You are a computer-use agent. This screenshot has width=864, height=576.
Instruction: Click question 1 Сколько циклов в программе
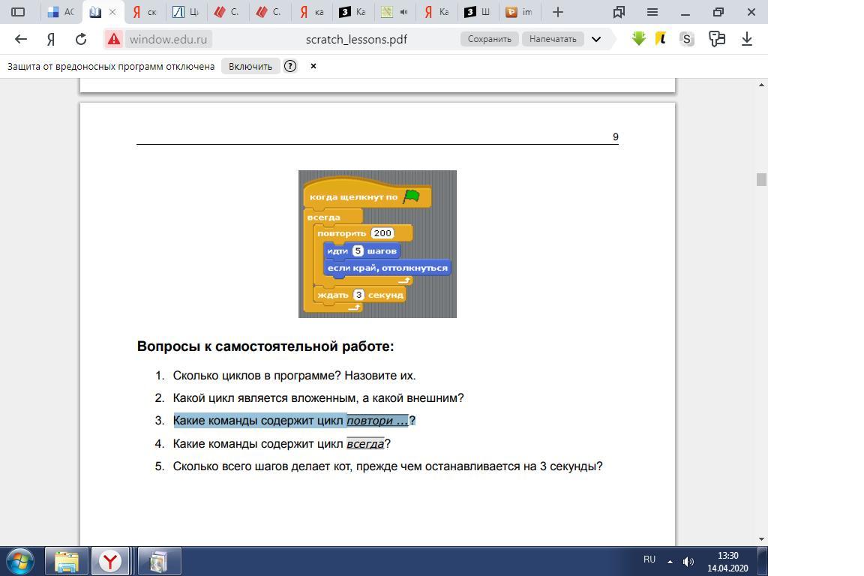coord(294,375)
